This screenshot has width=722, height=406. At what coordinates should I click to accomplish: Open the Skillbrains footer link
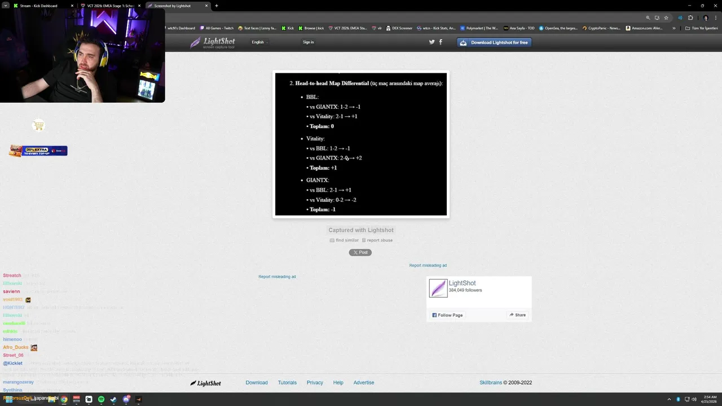[x=491, y=382]
